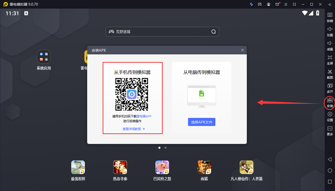Click the 11:31 clock
The width and height of the screenshot is (335, 191).
(x=12, y=13)
